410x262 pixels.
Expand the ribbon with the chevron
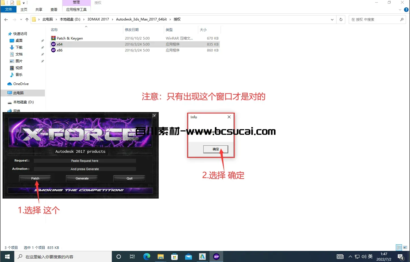click(x=400, y=10)
